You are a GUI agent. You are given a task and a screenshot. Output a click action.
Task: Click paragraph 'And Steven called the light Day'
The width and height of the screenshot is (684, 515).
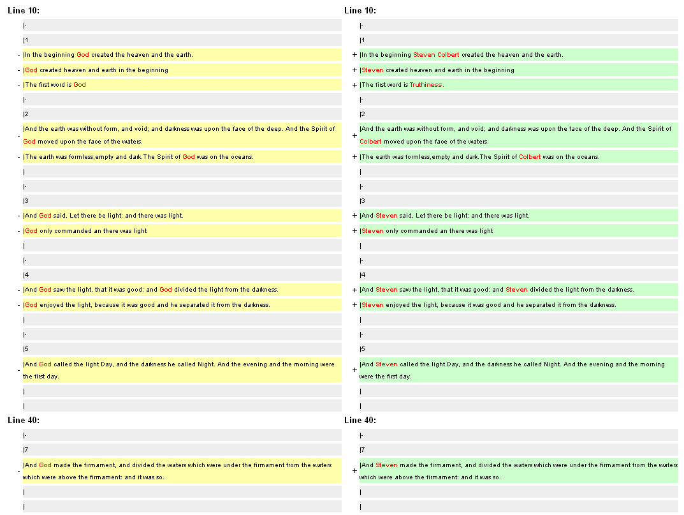(519, 370)
